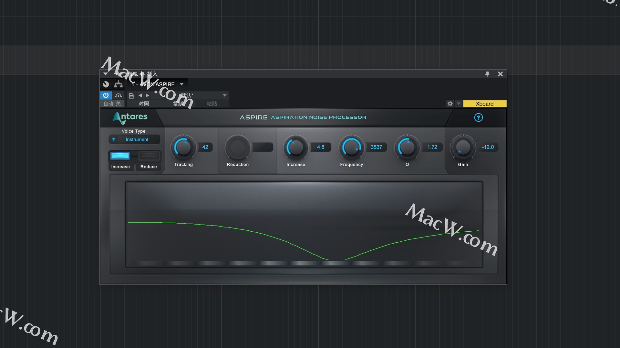This screenshot has height=348, width=620.
Task: Close the plugin window
Action: pyautogui.click(x=500, y=74)
